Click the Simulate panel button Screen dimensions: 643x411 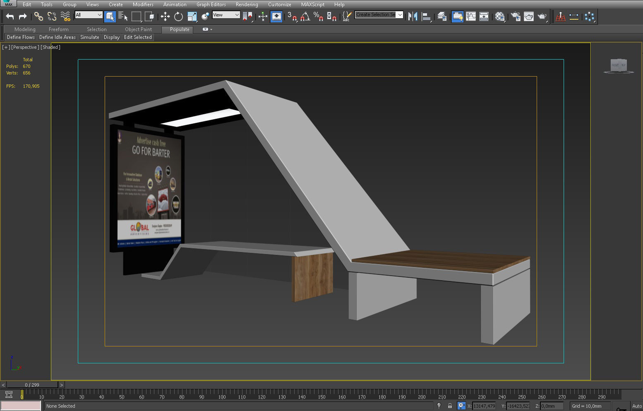[x=90, y=37]
